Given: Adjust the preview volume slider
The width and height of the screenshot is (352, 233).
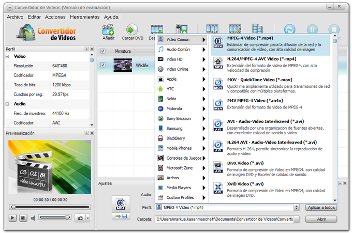Looking at the screenshot, I should pyautogui.click(x=54, y=218).
